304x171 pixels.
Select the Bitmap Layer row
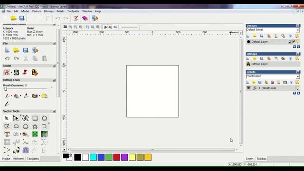[x=273, y=64]
